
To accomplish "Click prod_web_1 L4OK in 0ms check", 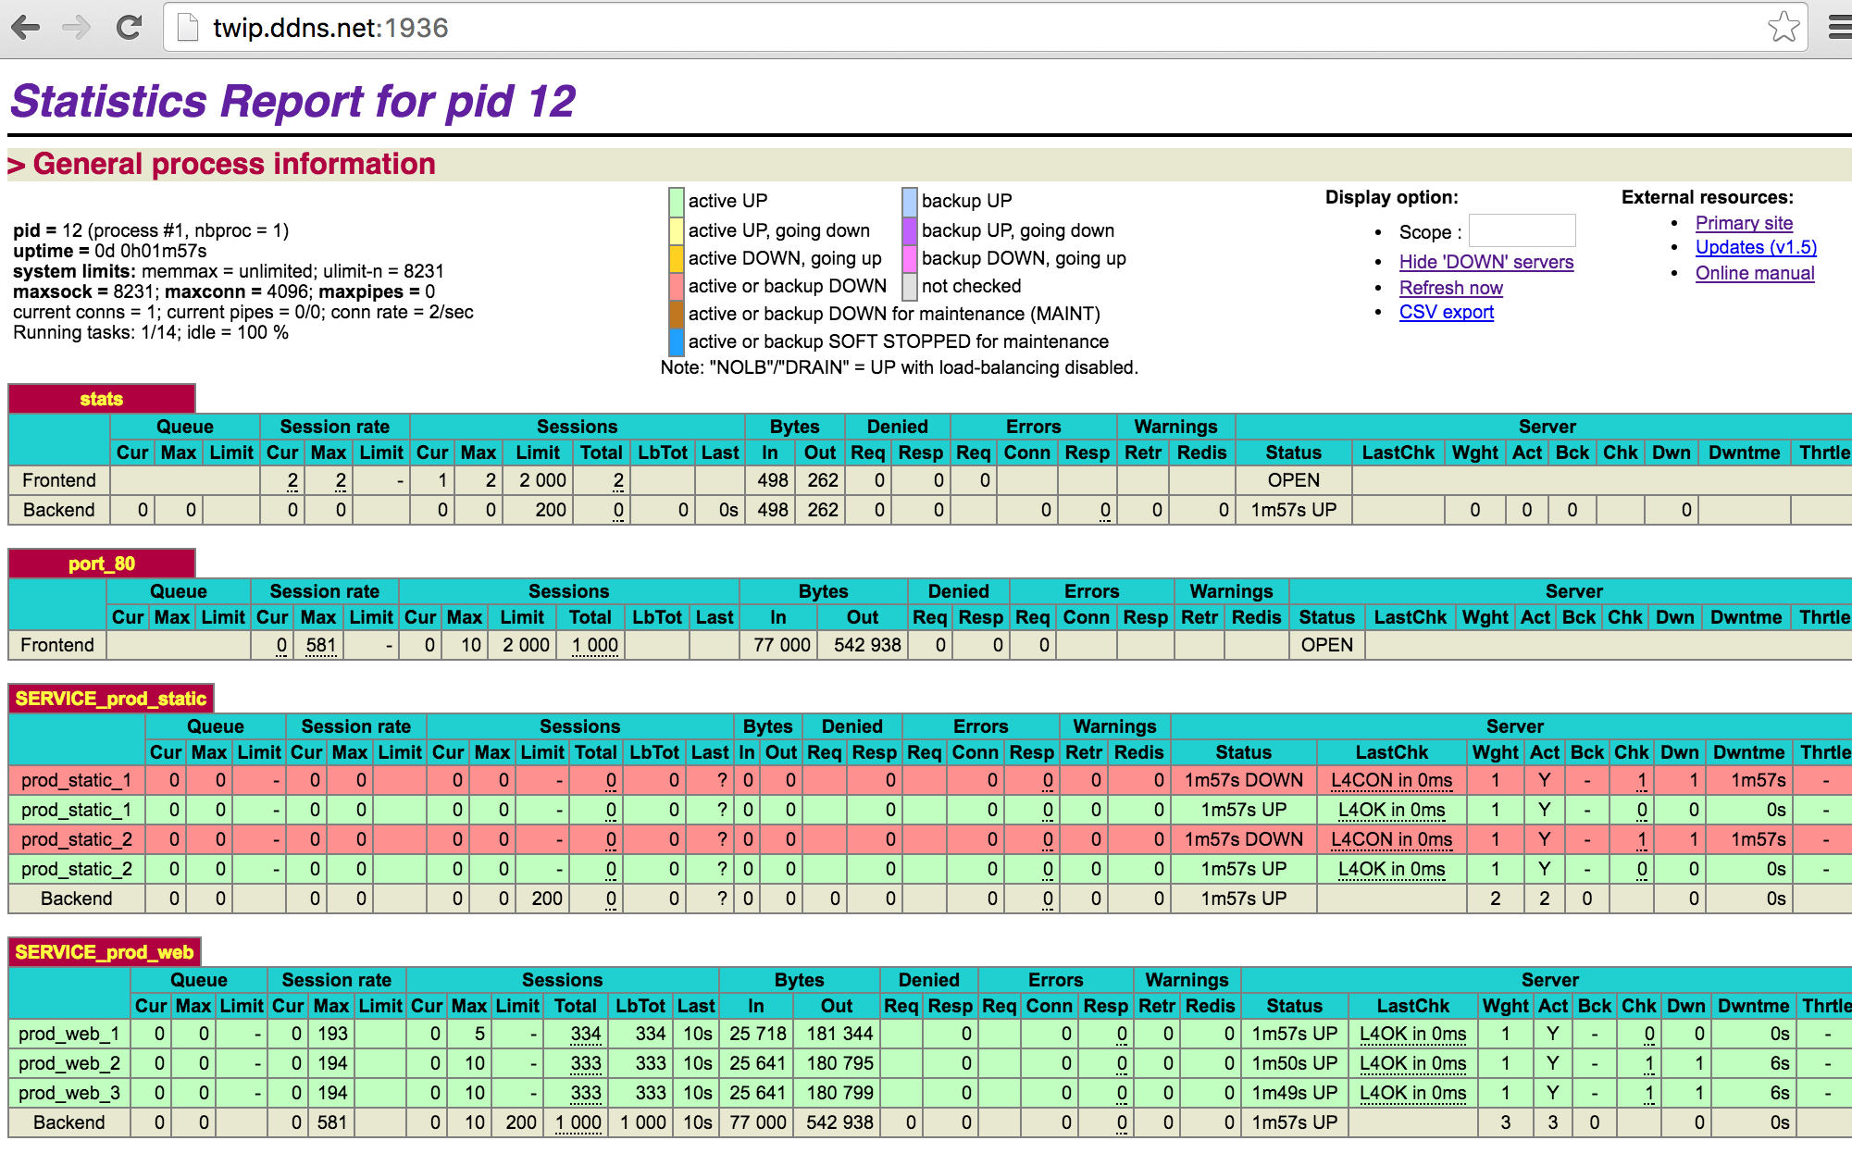I will [1412, 1034].
